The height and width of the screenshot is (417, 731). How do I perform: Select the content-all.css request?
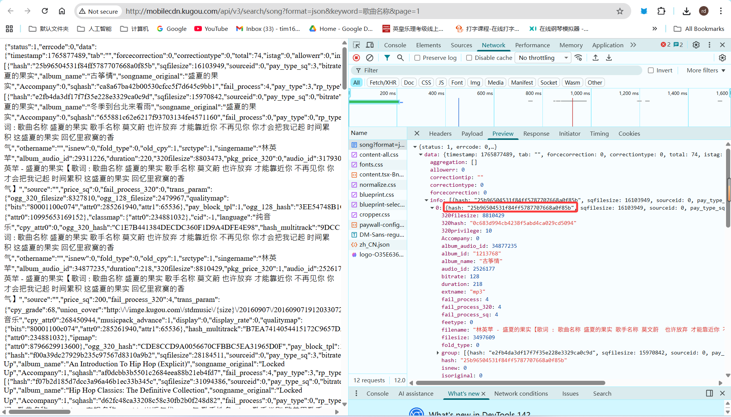tap(378, 154)
